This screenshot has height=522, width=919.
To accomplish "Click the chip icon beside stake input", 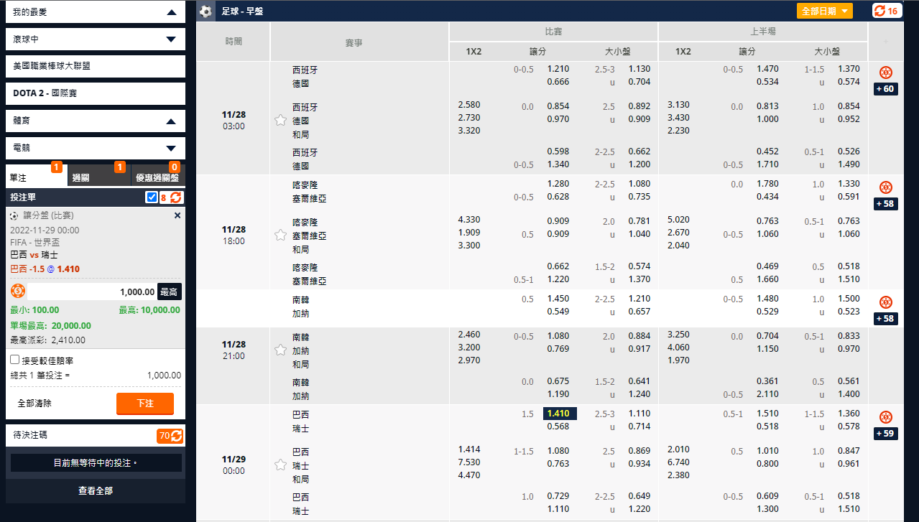I will coord(18,292).
